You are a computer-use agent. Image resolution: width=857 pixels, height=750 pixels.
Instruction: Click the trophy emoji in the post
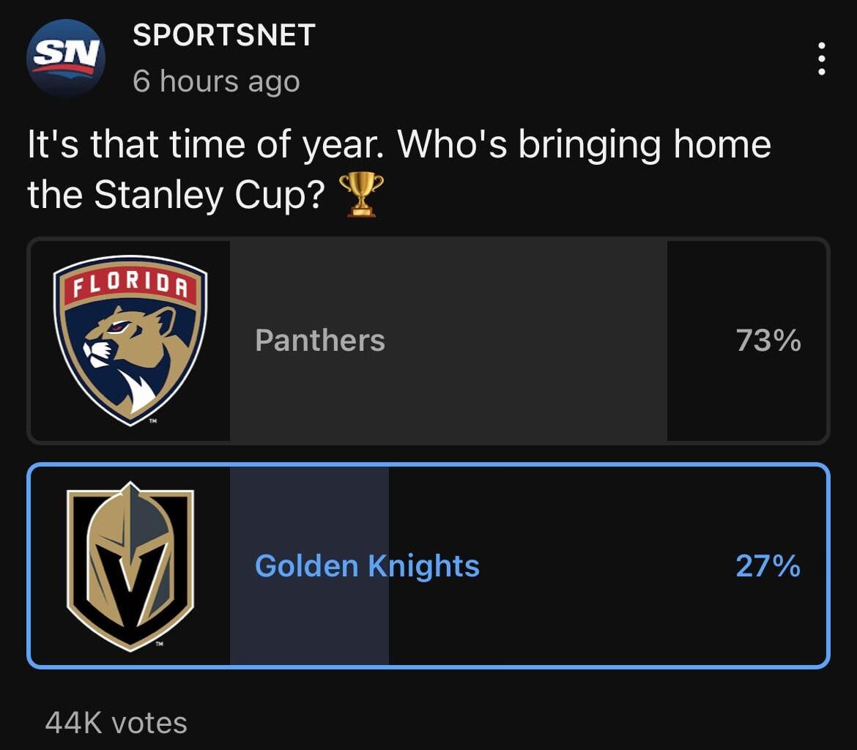(361, 194)
